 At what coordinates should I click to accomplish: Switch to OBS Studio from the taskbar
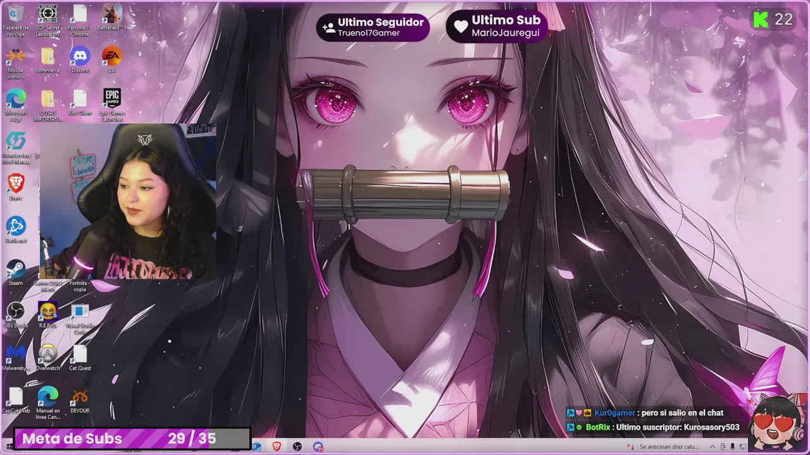click(297, 446)
